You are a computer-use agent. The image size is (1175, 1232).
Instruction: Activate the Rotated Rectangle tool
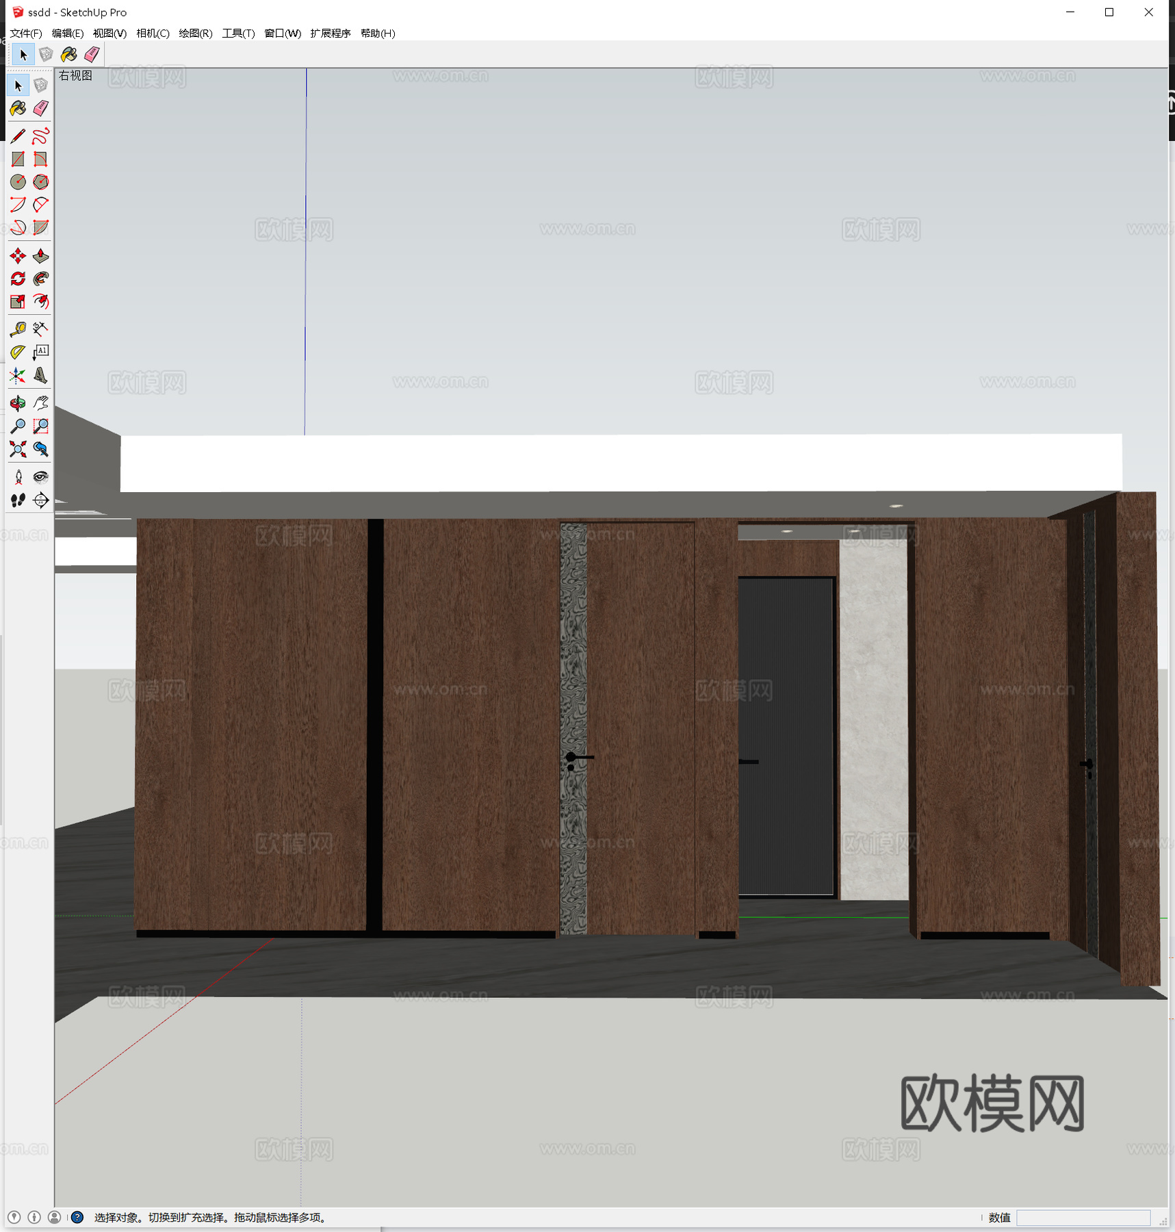pyautogui.click(x=41, y=159)
